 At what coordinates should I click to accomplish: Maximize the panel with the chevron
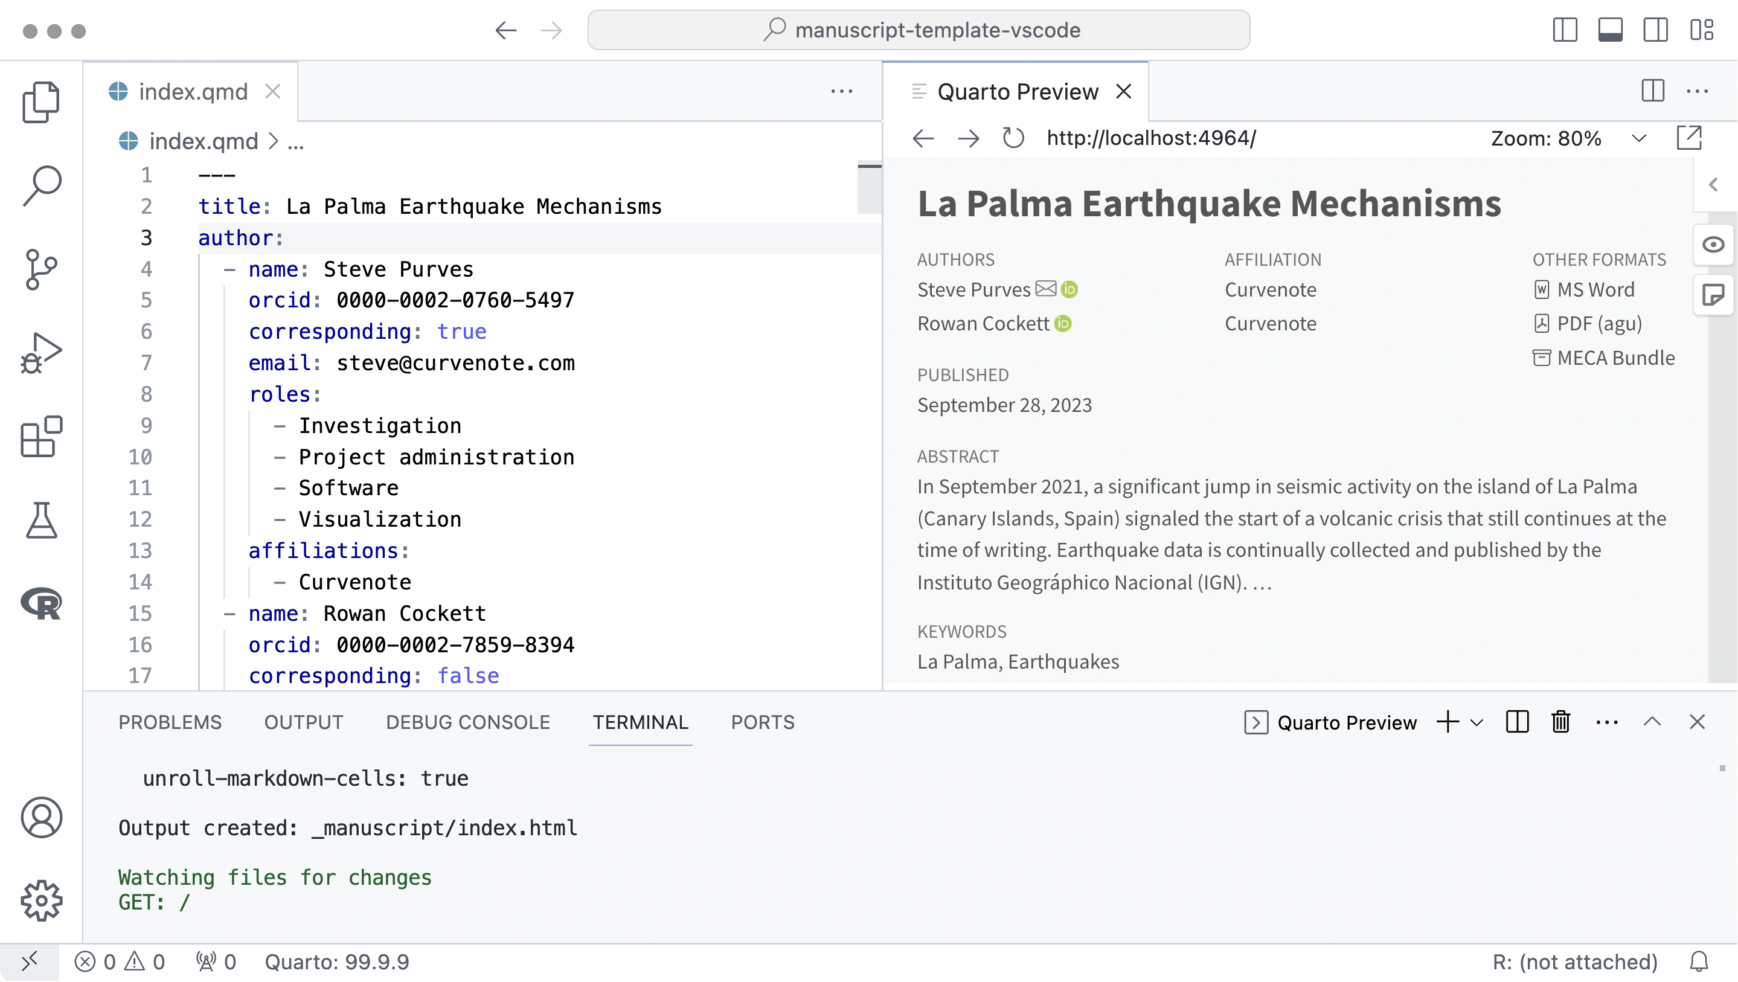coord(1652,722)
